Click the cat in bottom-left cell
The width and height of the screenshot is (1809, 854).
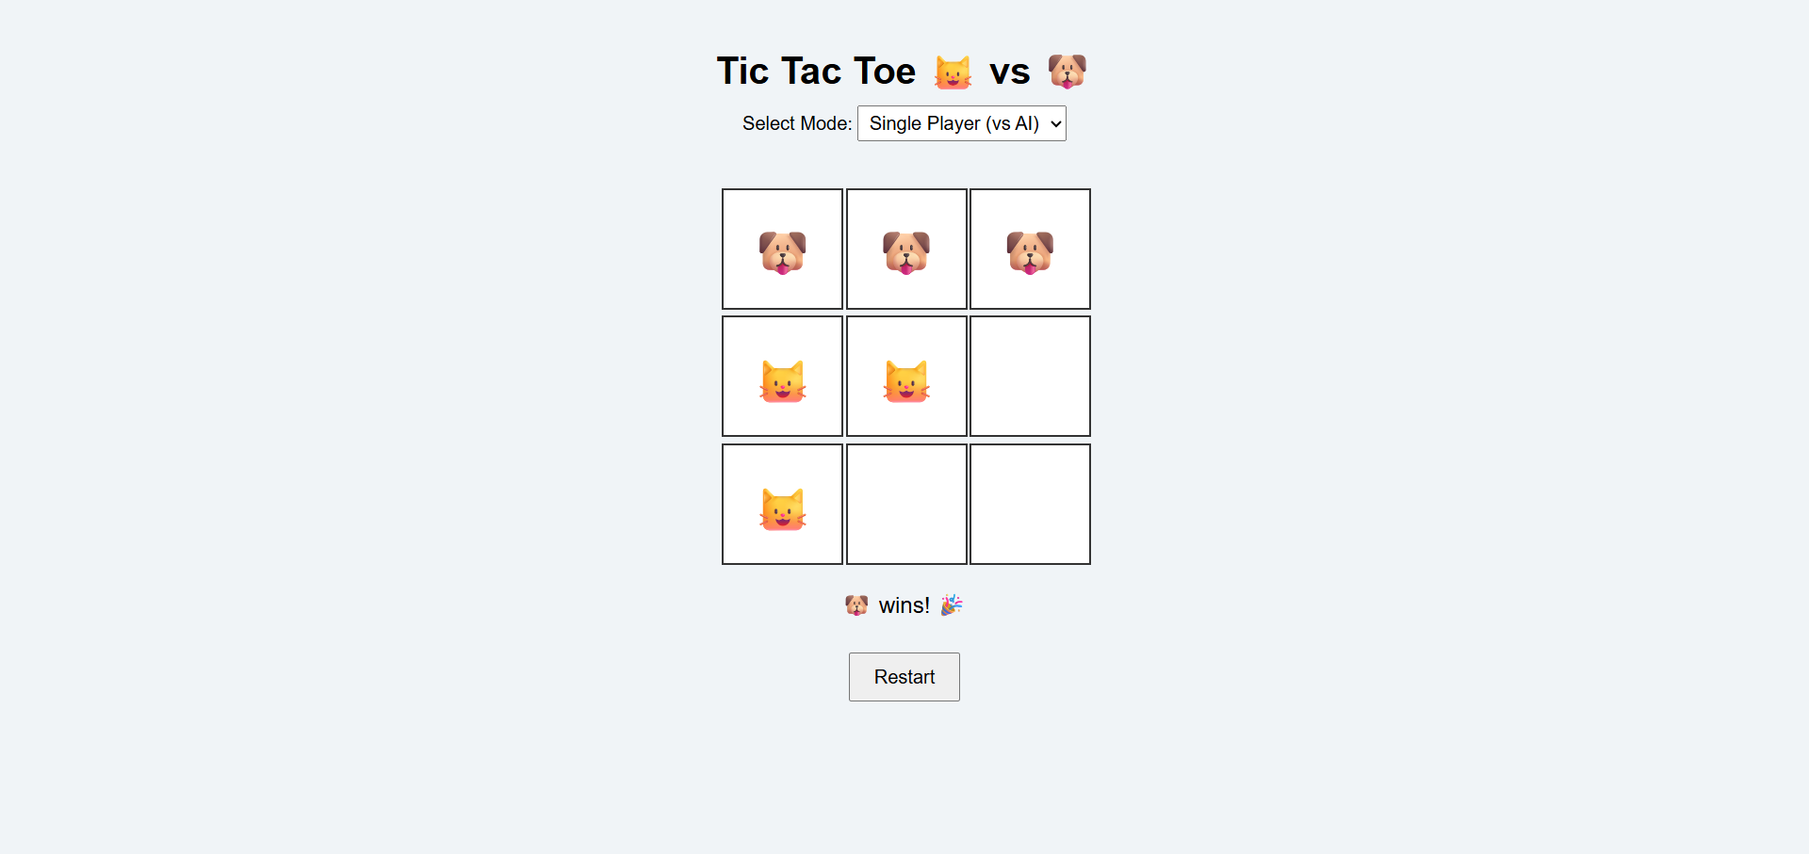pos(782,509)
